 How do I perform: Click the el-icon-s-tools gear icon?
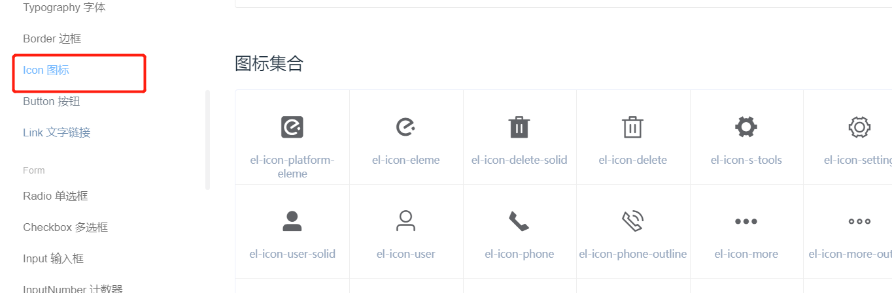[746, 127]
